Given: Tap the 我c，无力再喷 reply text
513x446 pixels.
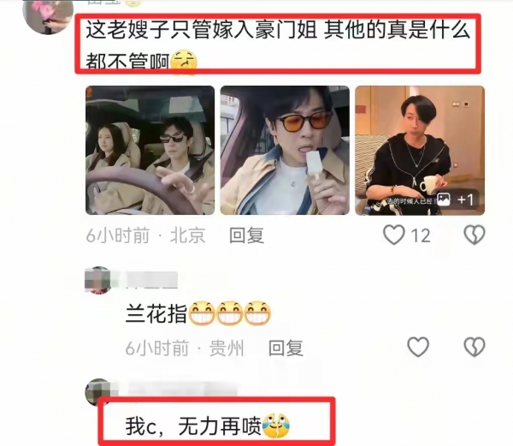Looking at the screenshot, I should (208, 425).
